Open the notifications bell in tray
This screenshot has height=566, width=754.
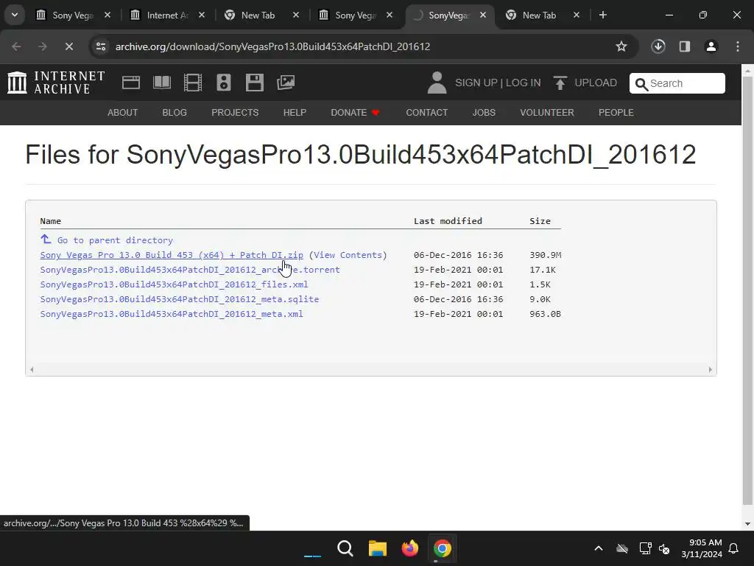coord(734,548)
